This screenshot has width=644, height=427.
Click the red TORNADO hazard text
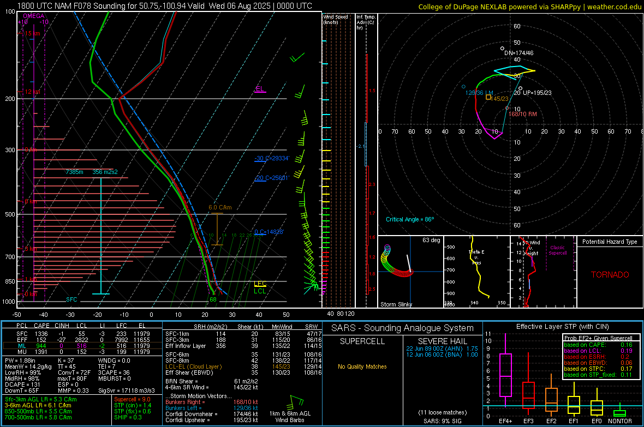coord(610,275)
